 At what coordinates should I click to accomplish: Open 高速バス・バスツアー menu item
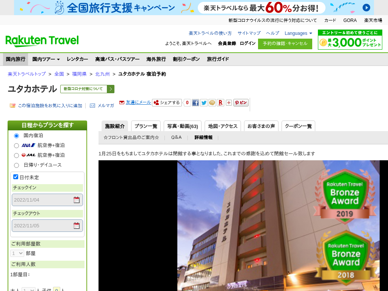[x=117, y=59]
